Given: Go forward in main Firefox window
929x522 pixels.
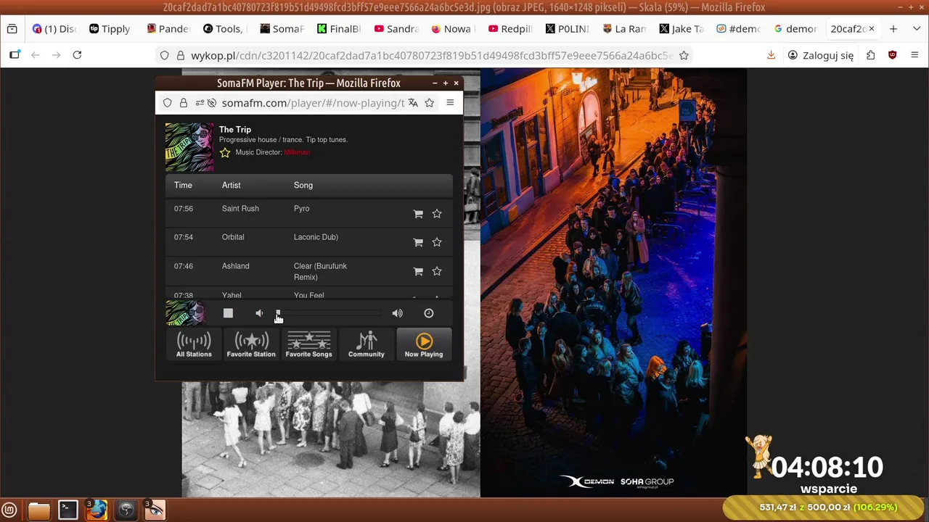Looking at the screenshot, I should [x=56, y=55].
